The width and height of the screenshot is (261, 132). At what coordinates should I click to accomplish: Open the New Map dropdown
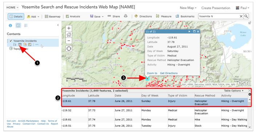pos(188,8)
